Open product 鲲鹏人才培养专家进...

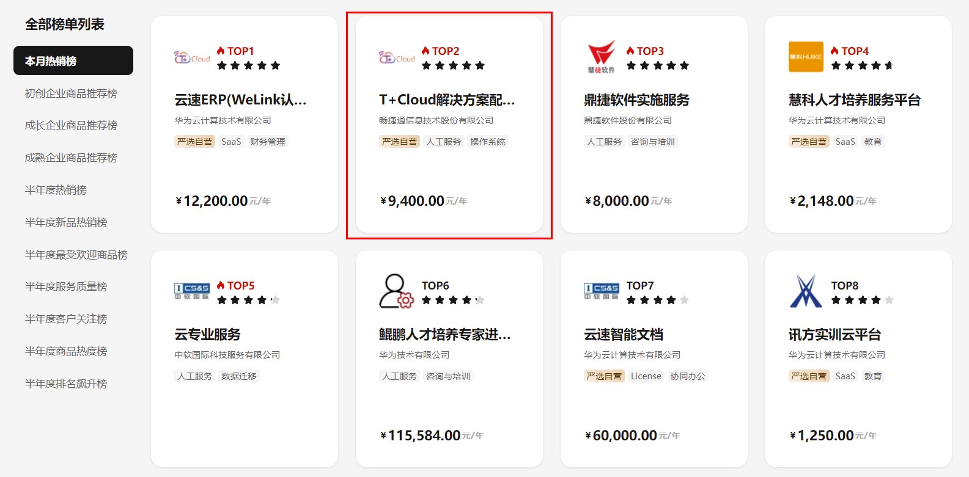click(x=444, y=334)
